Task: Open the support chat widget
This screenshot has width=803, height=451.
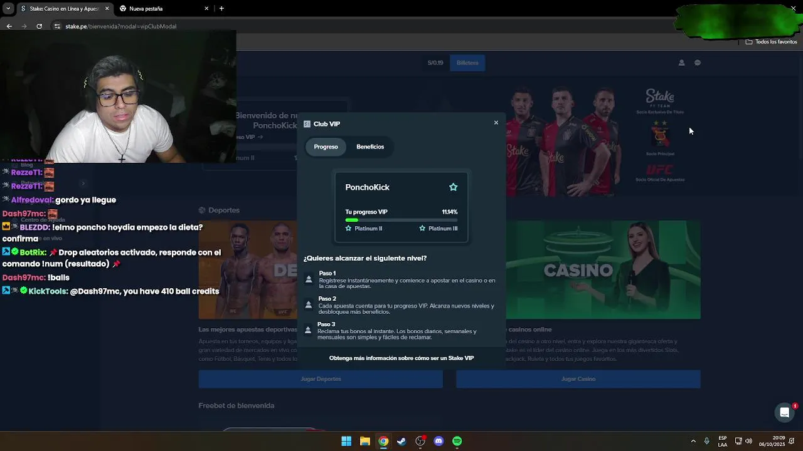Action: pos(784,412)
